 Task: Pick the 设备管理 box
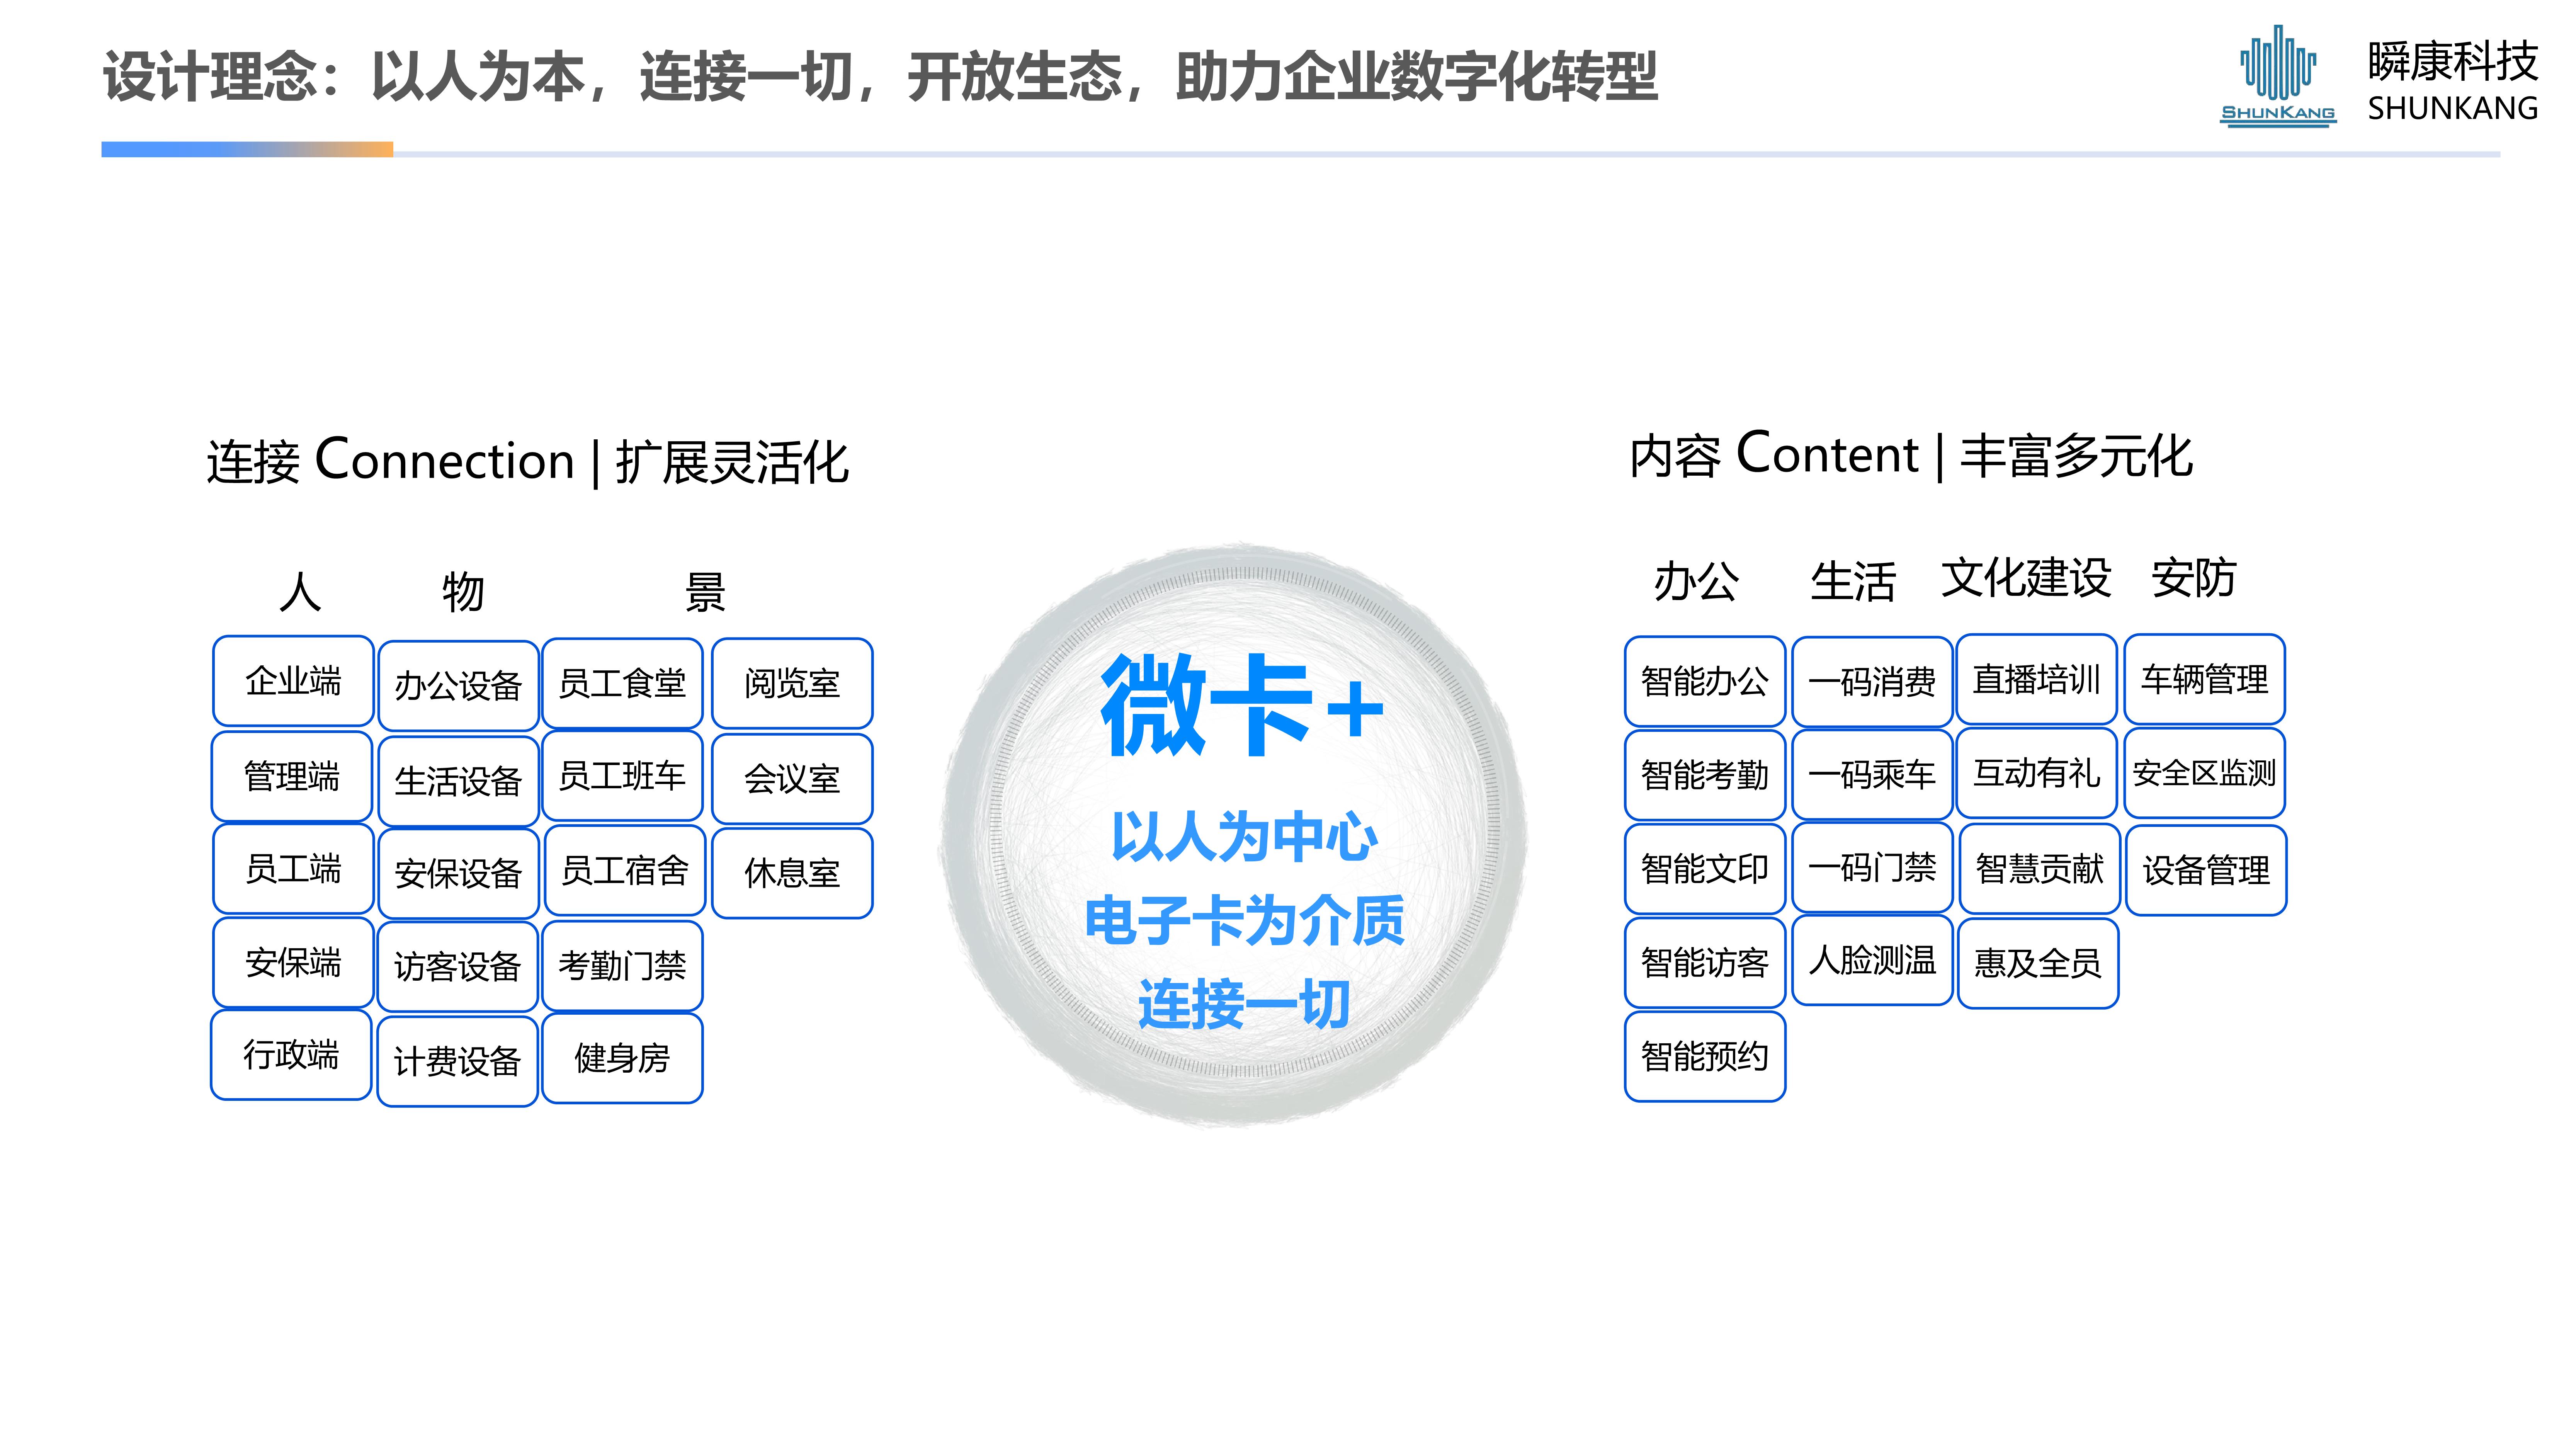click(2206, 871)
